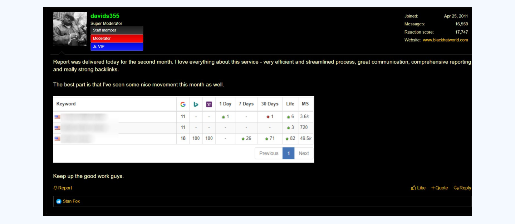Viewport: 515px width, 224px height.
Task: Click the Life column header
Action: coord(290,104)
